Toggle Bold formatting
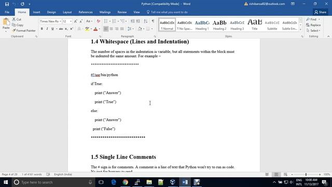Screen dimensions: 332x187 point(41,29)
